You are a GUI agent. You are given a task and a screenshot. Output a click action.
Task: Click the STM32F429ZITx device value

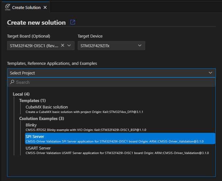(x=95, y=46)
